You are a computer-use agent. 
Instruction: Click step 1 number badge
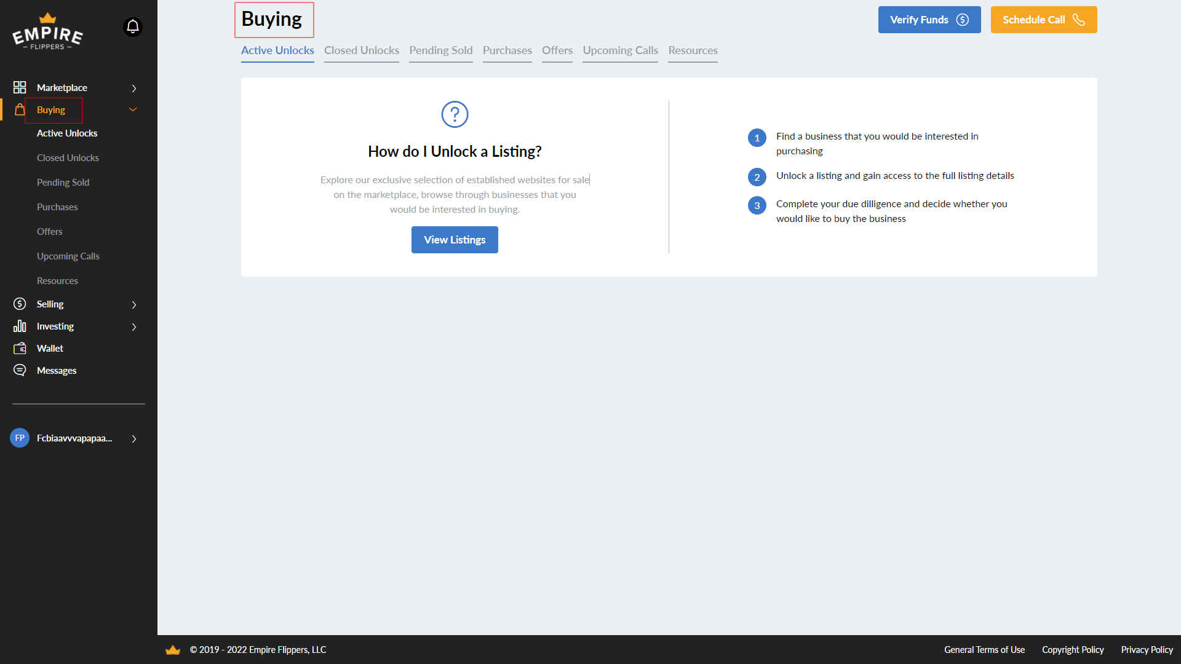[757, 138]
